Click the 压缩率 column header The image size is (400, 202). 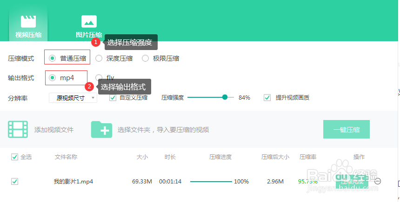pyautogui.click(x=308, y=157)
